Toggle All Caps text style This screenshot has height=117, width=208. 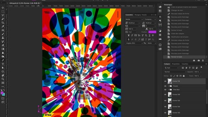point(136,35)
